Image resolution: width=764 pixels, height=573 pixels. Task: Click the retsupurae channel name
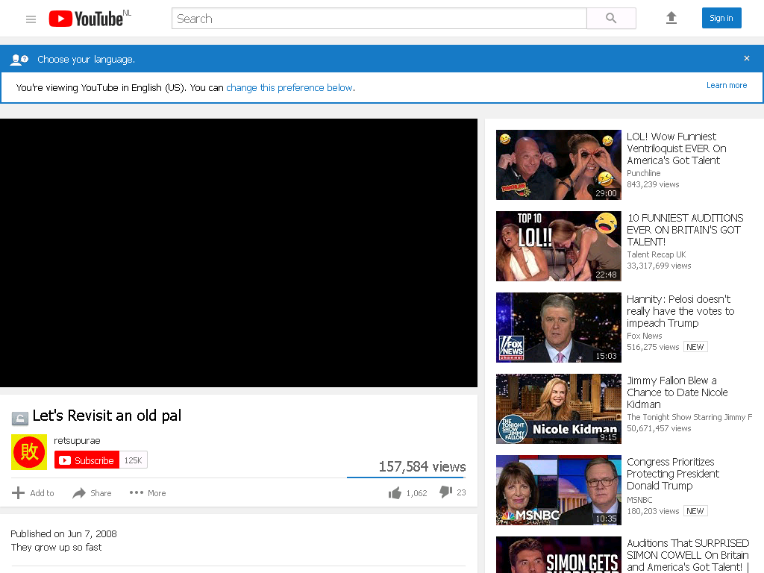point(77,440)
